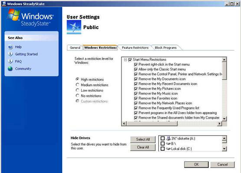Click the Public user airplane picture

pyautogui.click(x=74, y=27)
